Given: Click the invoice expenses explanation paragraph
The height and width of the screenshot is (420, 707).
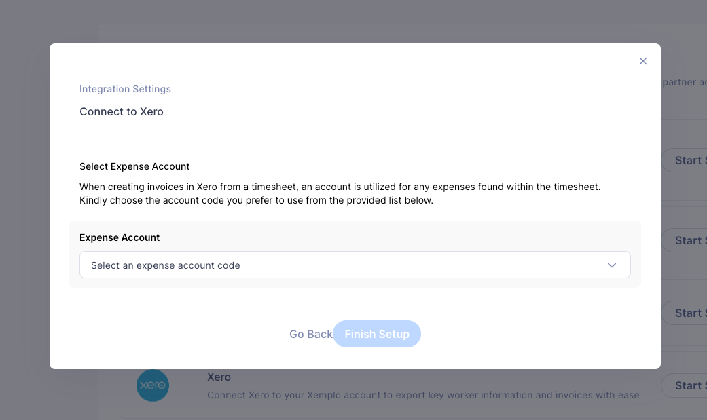Looking at the screenshot, I should coord(340,193).
